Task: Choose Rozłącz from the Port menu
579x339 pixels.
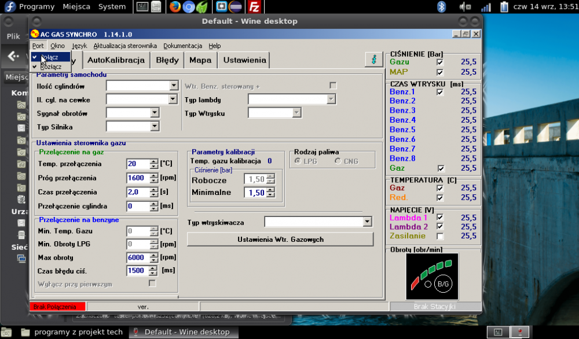Action: click(50, 67)
